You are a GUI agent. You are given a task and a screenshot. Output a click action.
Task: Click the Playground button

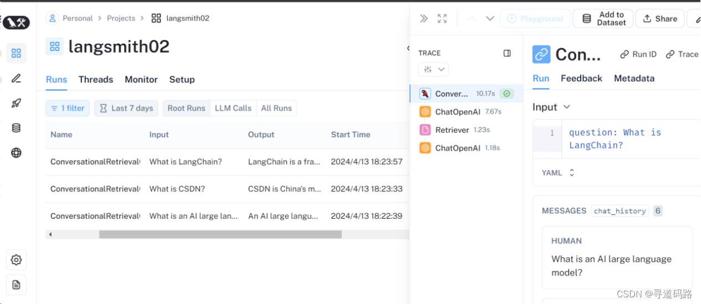click(534, 18)
